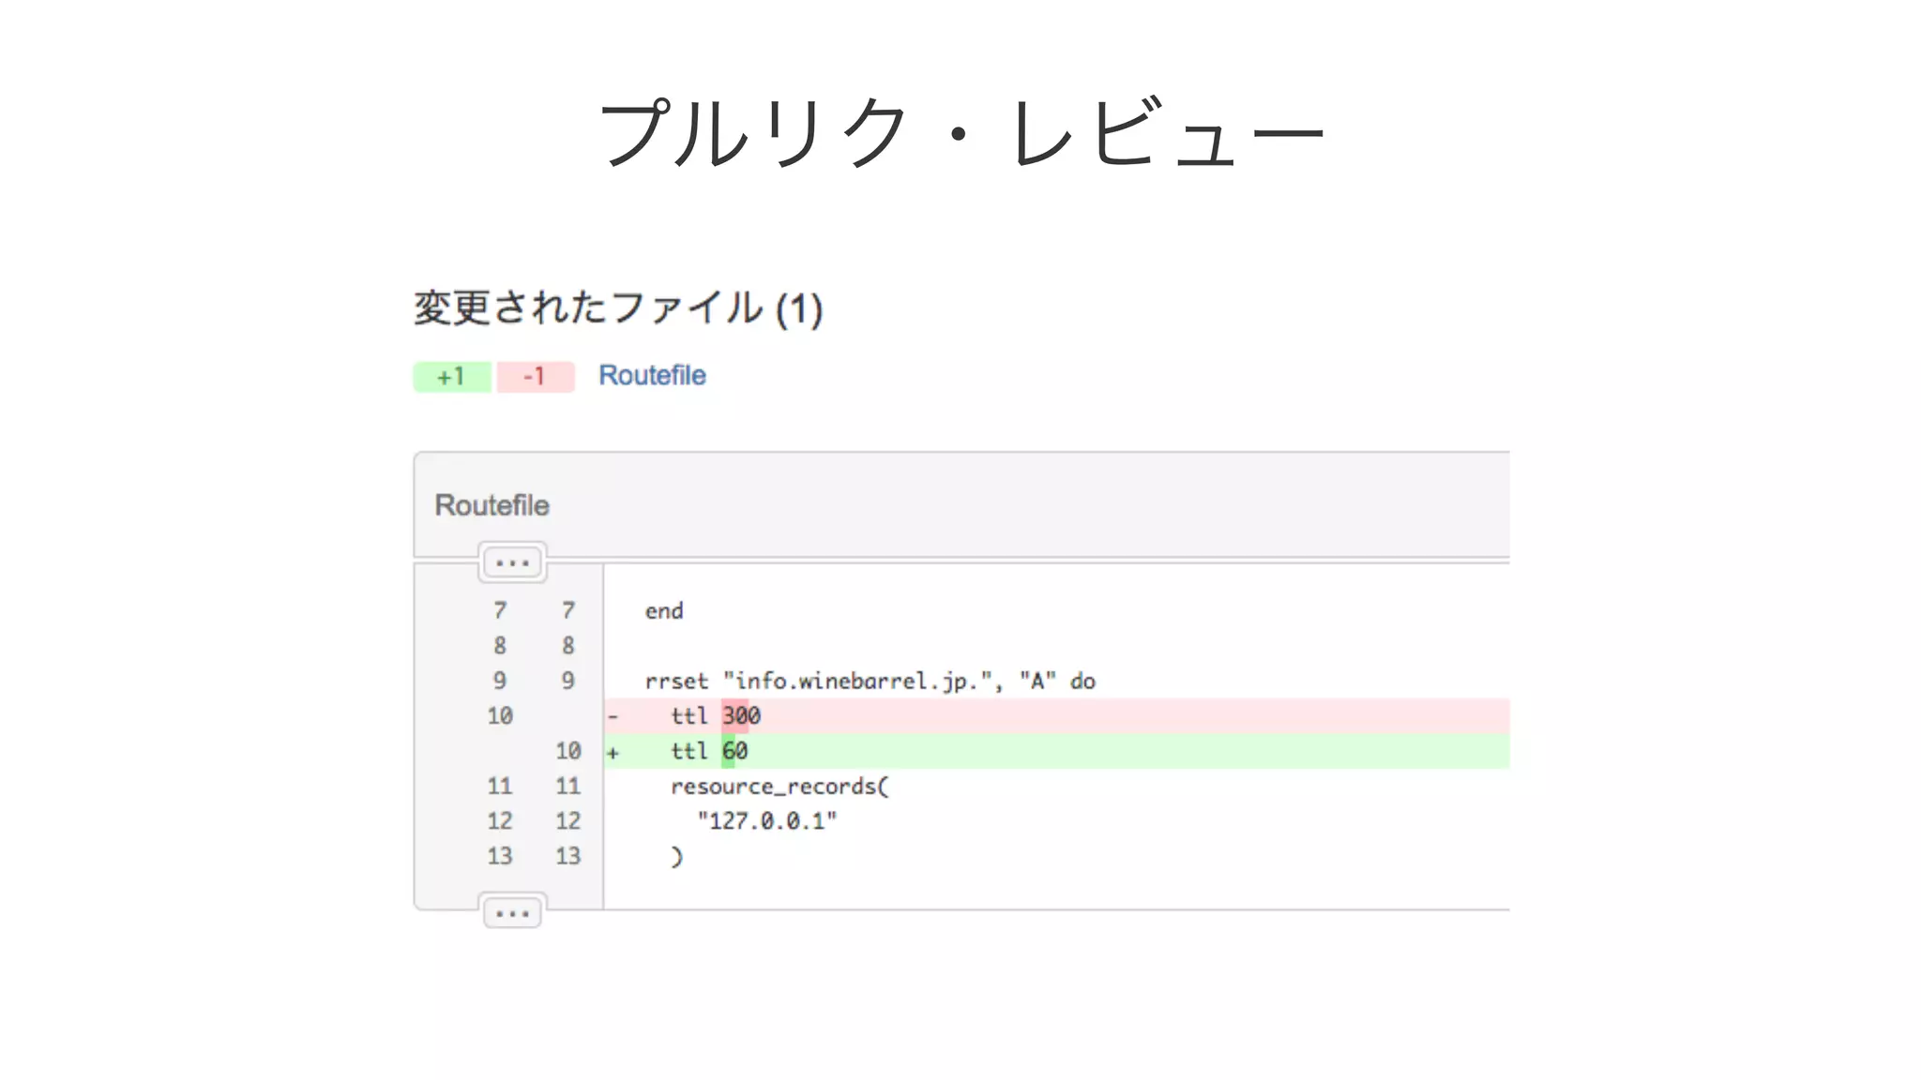Click the highlighted 300 value
Image resolution: width=1921 pixels, height=1080 pixels.
[x=741, y=716]
